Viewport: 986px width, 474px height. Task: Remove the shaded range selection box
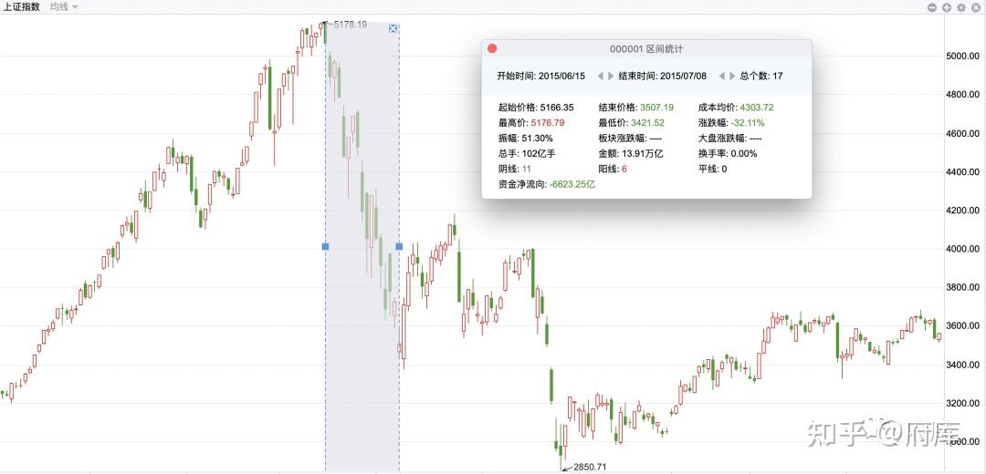point(393,28)
